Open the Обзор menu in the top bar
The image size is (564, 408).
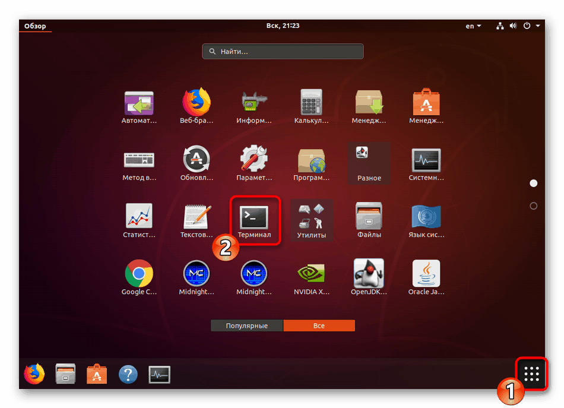pos(34,26)
